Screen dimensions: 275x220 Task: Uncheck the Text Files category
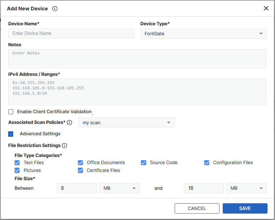17,163
